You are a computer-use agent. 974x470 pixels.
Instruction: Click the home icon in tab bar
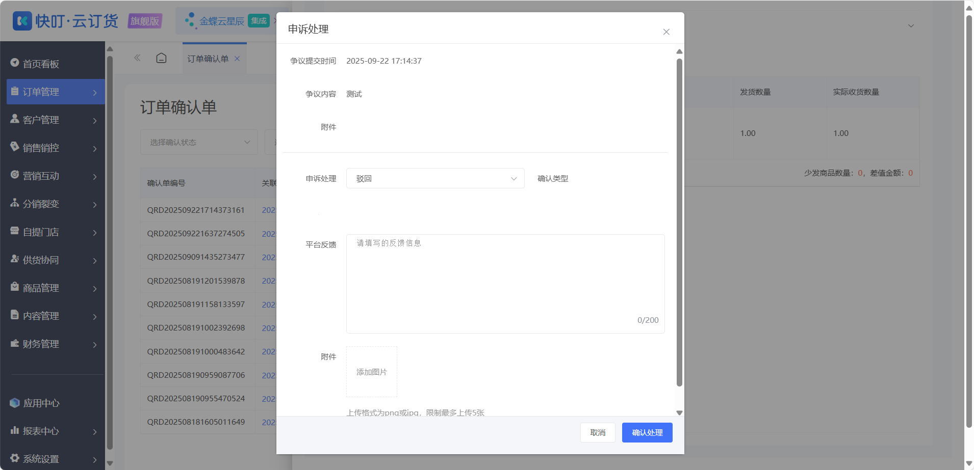click(x=161, y=58)
